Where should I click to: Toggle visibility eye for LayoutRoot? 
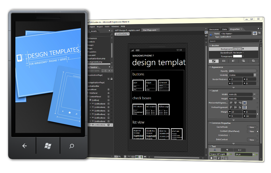coord(109,90)
